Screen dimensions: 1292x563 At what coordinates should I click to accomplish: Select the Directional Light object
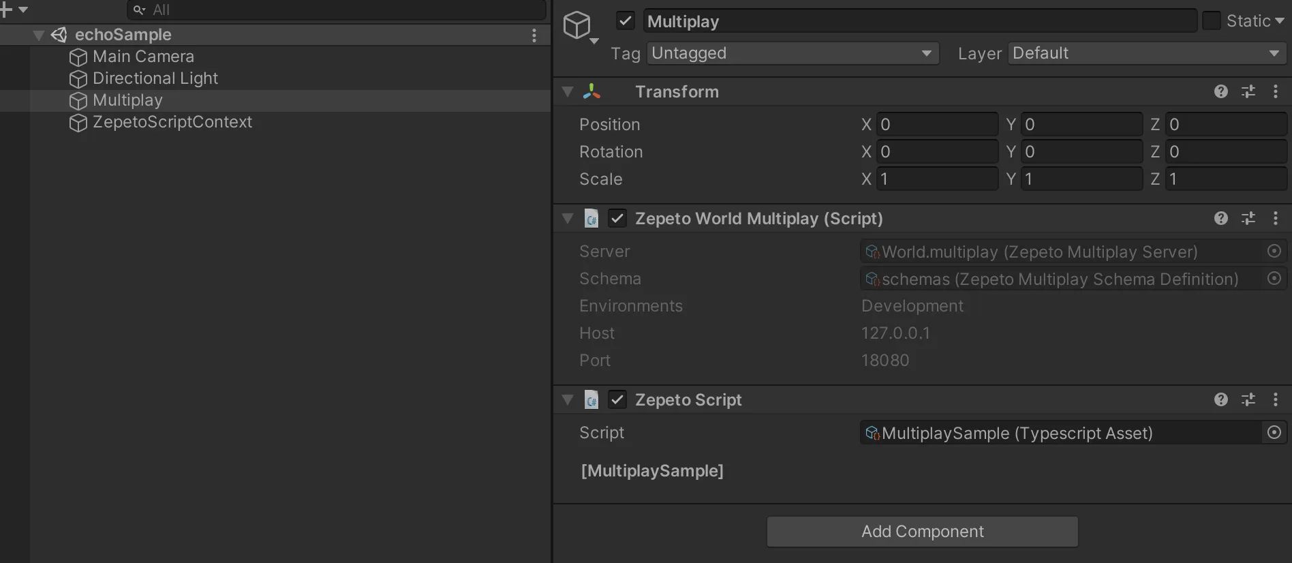[x=155, y=78]
